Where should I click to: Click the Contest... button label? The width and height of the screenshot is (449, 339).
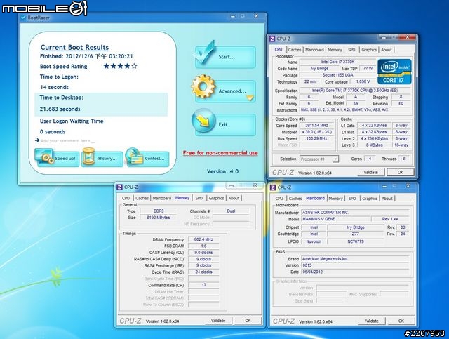click(154, 159)
